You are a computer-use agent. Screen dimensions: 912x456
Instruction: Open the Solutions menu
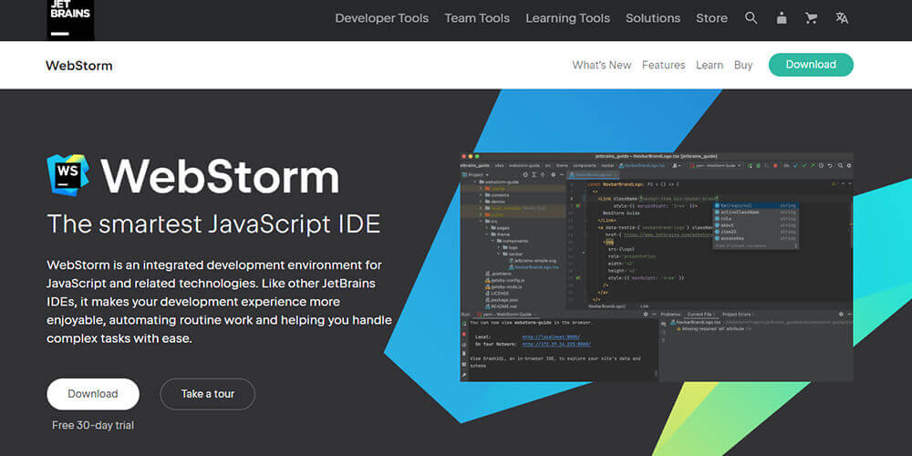pyautogui.click(x=653, y=18)
